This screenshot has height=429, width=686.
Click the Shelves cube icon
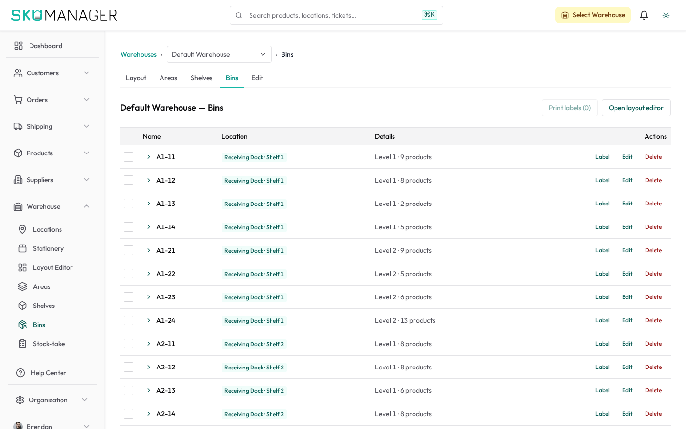coord(22,306)
